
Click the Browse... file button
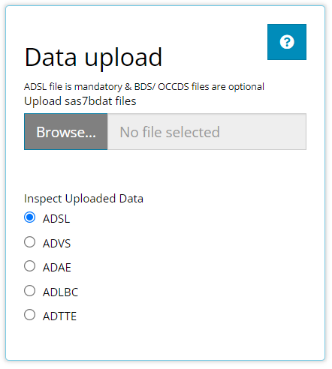(66, 132)
